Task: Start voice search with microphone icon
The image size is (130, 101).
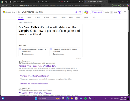Action: (x=76, y=12)
